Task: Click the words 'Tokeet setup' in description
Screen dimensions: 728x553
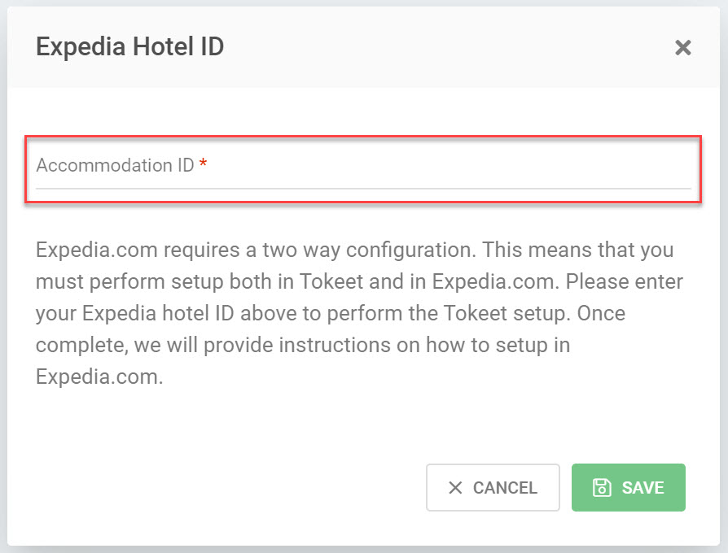Action: coord(506,313)
